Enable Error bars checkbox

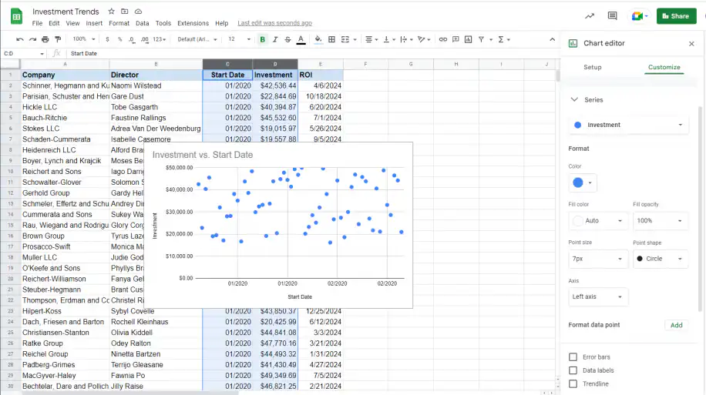tap(573, 357)
